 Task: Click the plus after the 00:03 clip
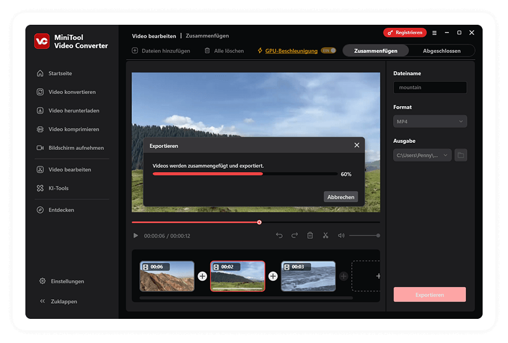pyautogui.click(x=344, y=276)
